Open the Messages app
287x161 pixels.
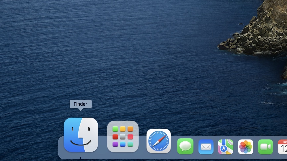(185, 146)
